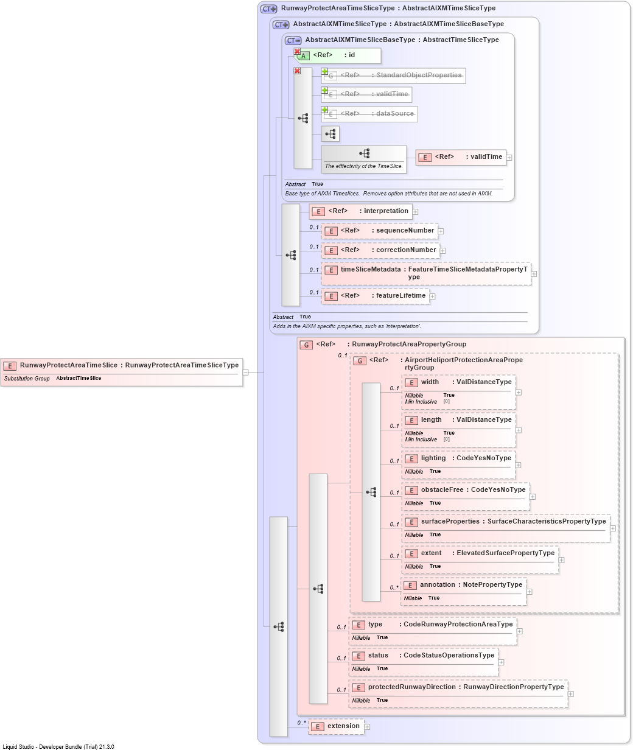Expand the obstacleFree element node

533,497
